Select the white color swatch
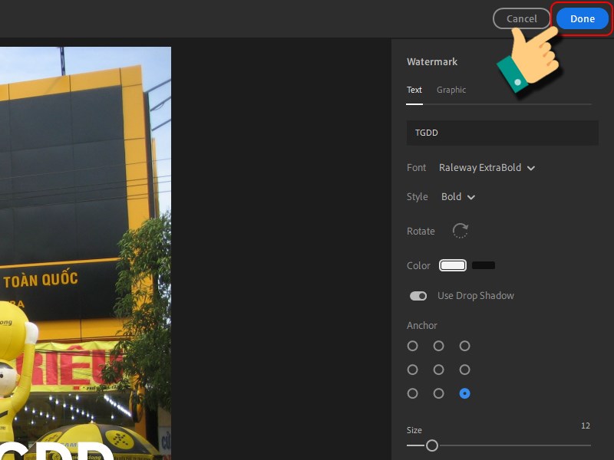 point(452,265)
